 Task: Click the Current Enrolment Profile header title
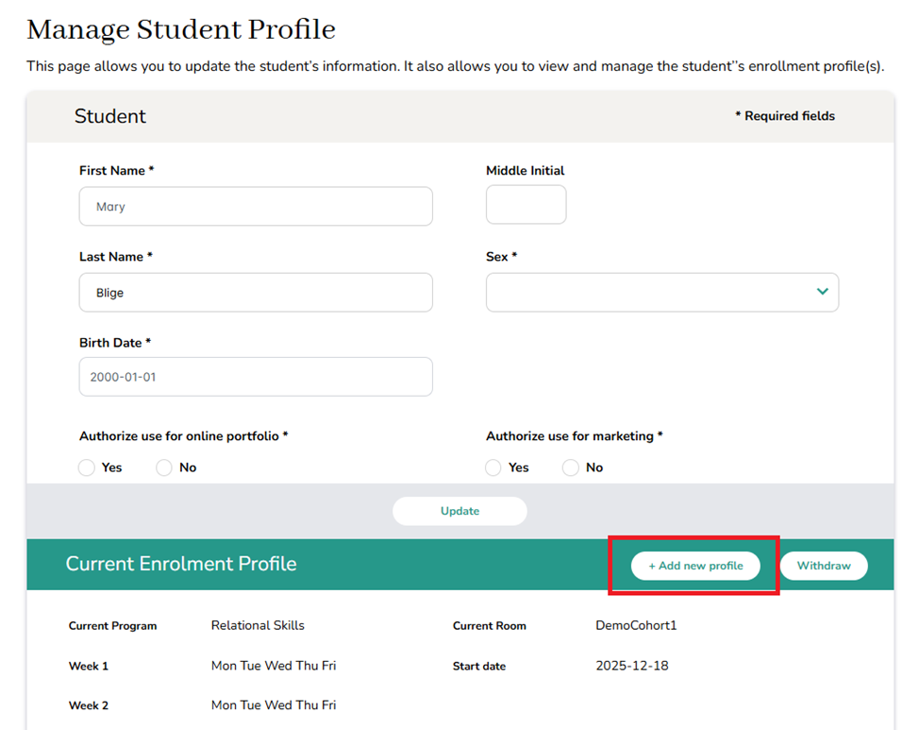[181, 564]
